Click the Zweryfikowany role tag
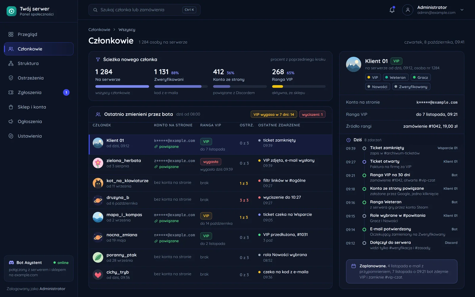Image resolution: width=475 pixels, height=297 pixels. click(411, 87)
